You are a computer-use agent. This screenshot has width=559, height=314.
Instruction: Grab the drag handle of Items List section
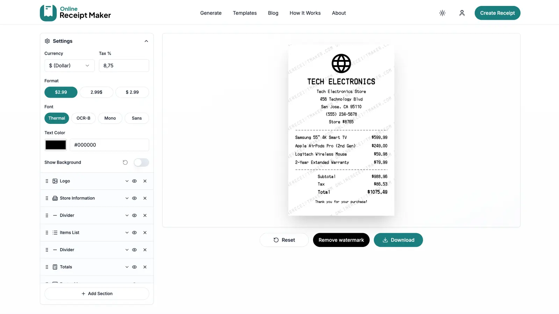point(47,233)
